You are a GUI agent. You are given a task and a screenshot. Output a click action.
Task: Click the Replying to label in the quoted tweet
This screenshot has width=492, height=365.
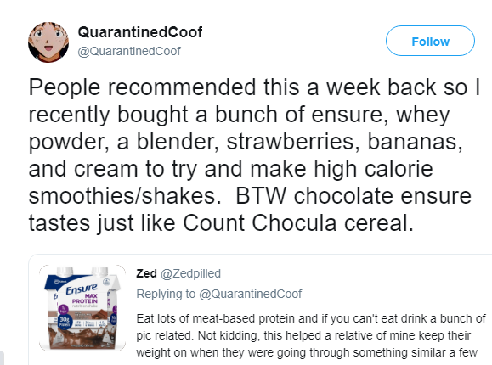[166, 294]
